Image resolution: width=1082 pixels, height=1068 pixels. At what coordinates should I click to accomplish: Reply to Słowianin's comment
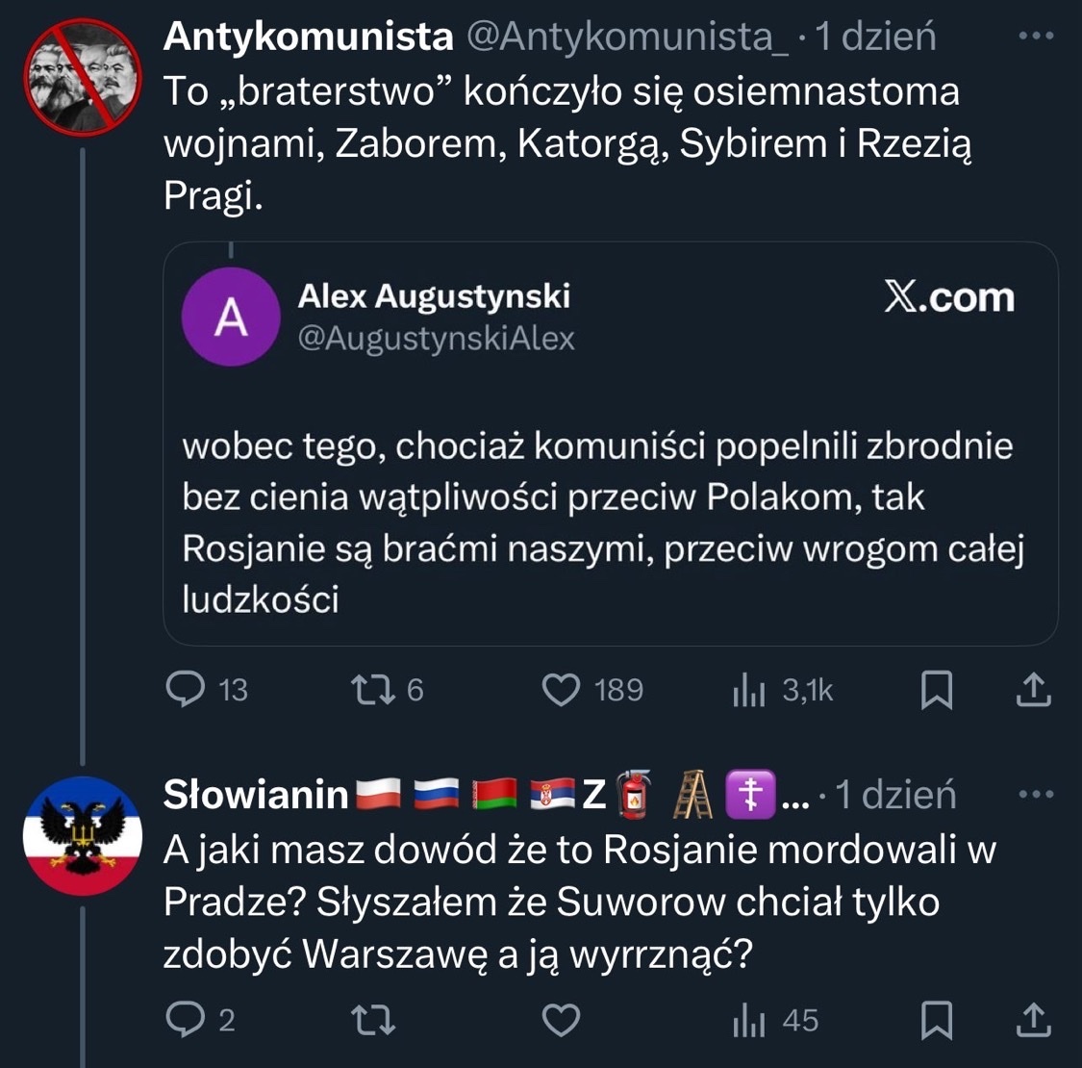tap(186, 1020)
